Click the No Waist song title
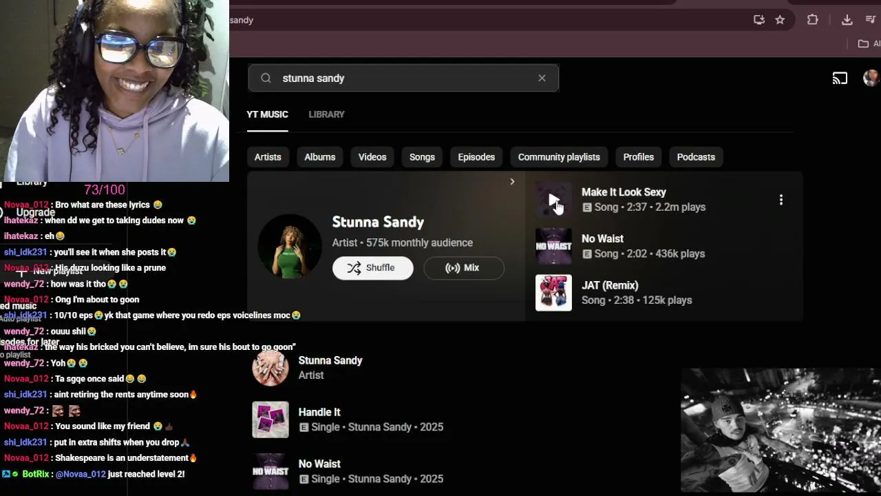The height and width of the screenshot is (496, 881). click(602, 238)
